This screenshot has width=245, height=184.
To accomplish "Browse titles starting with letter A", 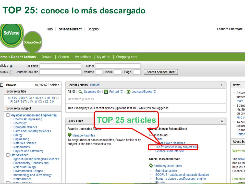I will (9, 98).
